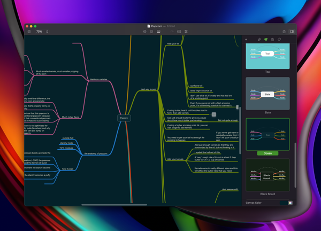The image size is (321, 231).
Task: Select 'I eyeball the hell out of this' node
Action: (207, 152)
